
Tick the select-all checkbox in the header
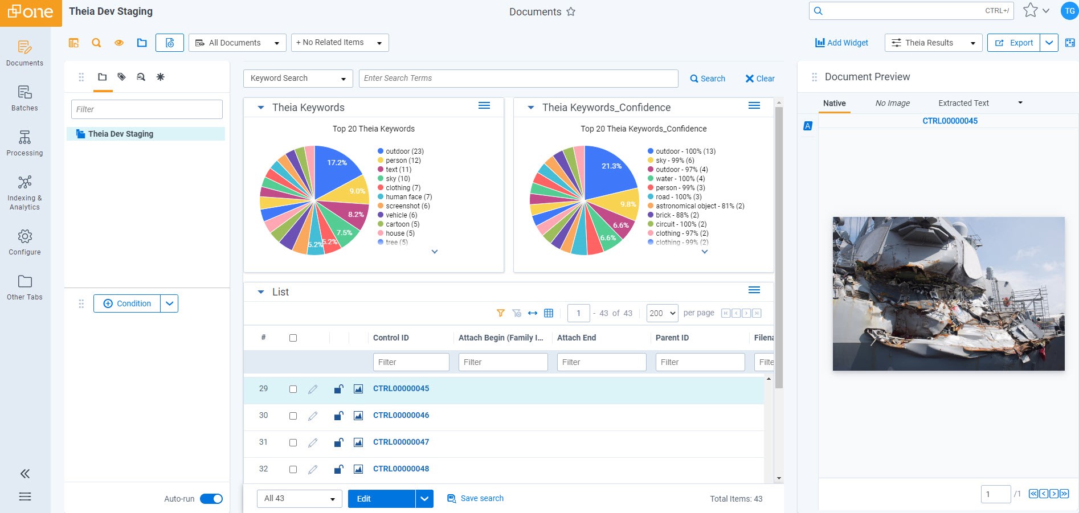coord(293,338)
